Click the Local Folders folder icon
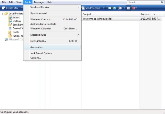This screenshot has width=165, height=114. (6, 14)
